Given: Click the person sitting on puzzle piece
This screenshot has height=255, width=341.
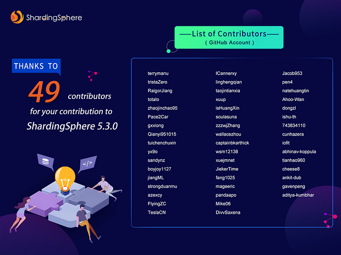Looking at the screenshot, I should 83,217.
